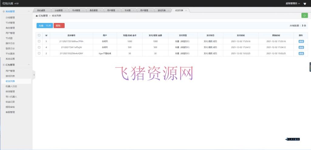Switch to the 游戏列表 tab

click(162, 11)
